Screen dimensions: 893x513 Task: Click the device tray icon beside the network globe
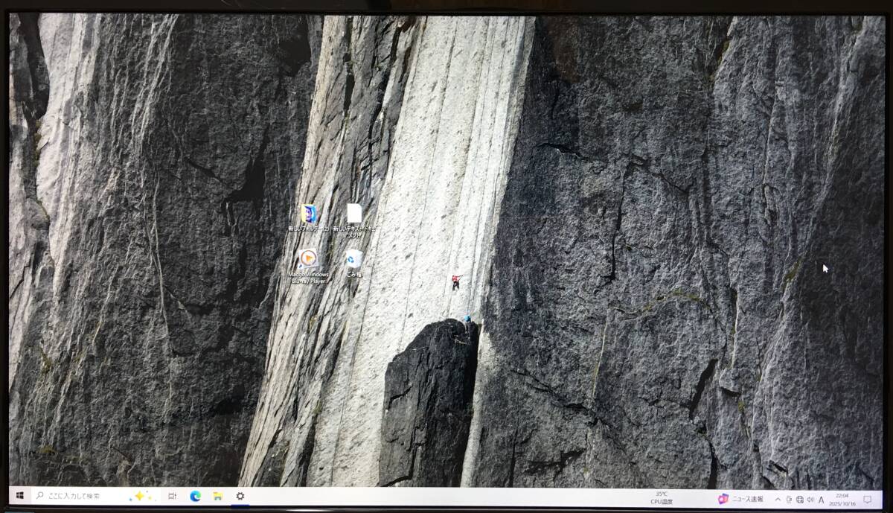[x=789, y=500]
